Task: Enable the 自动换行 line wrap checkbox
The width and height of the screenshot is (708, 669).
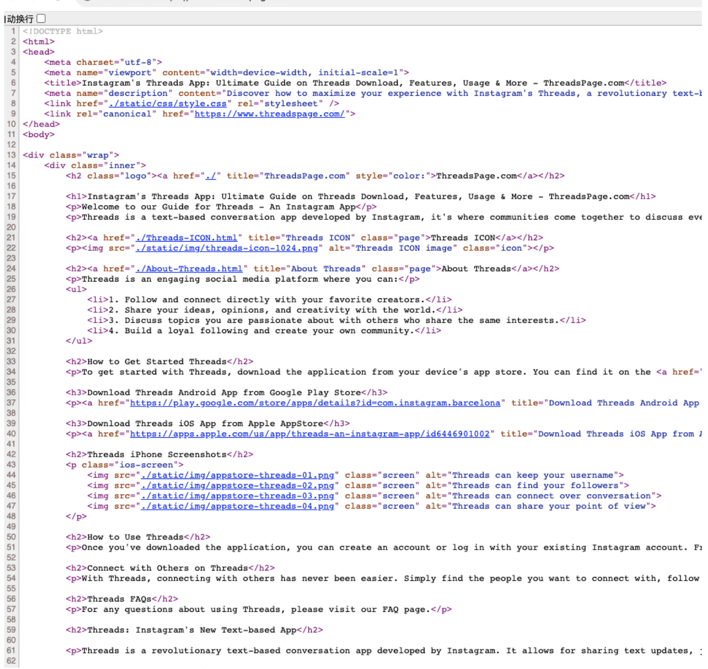Action: pos(41,19)
